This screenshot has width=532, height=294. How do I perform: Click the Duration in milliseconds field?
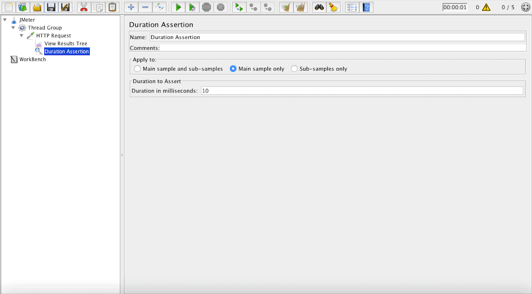pos(362,91)
